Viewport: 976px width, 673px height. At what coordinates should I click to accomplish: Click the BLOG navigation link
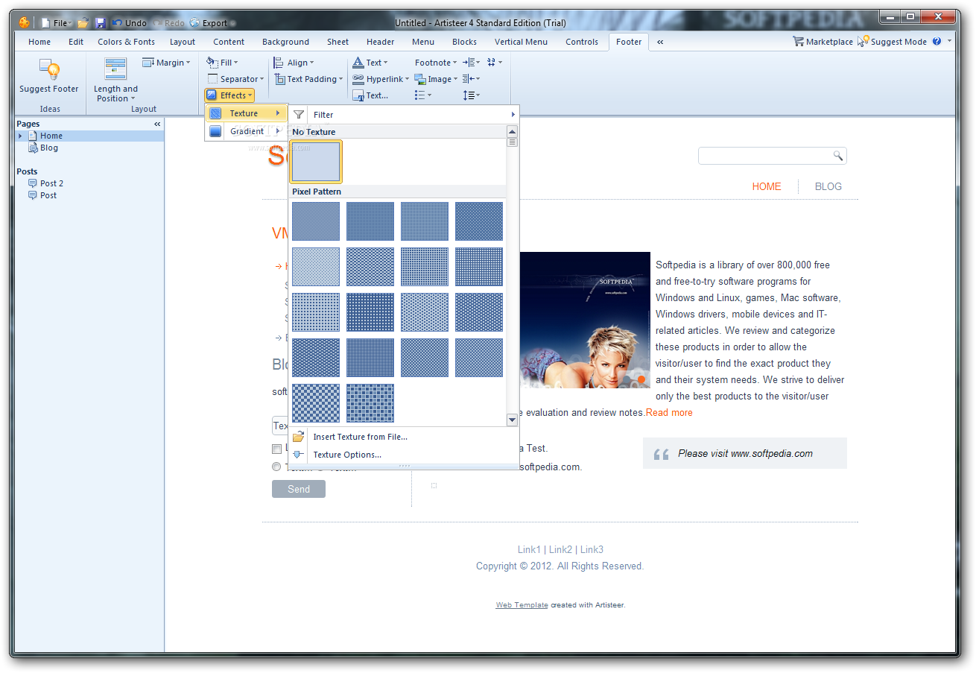828,186
